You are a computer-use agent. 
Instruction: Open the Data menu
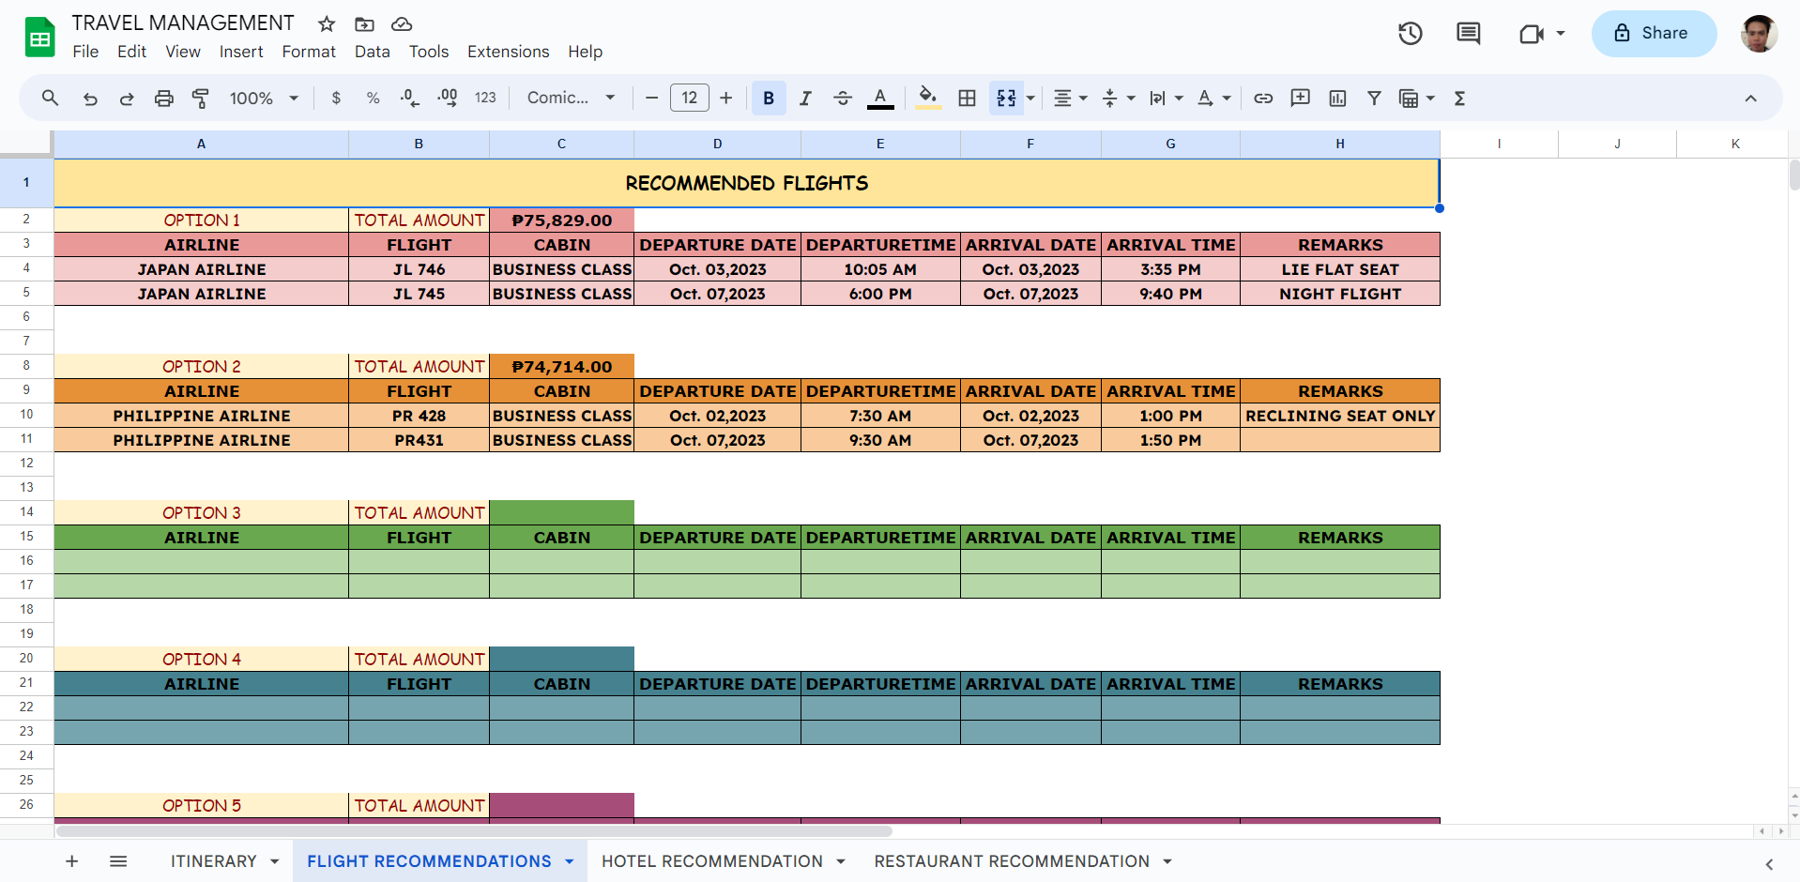click(373, 52)
